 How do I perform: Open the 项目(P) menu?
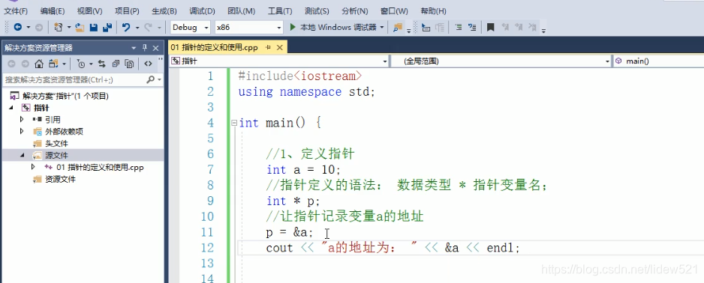coord(127,10)
